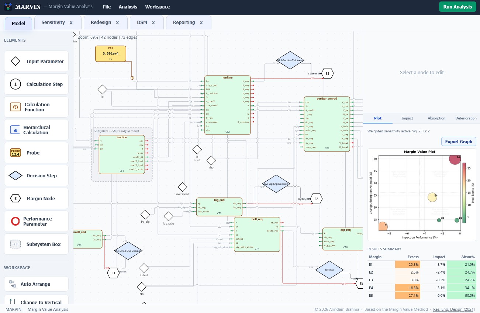Click the Run Analysis button
This screenshot has height=313, width=480.
457,7
